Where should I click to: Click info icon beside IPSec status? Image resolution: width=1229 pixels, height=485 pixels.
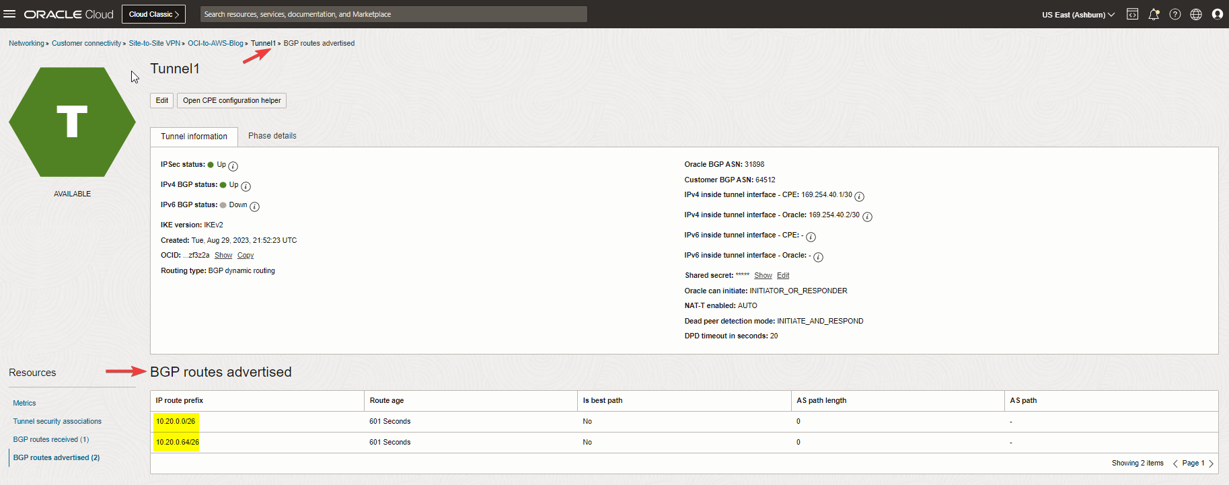pos(233,166)
